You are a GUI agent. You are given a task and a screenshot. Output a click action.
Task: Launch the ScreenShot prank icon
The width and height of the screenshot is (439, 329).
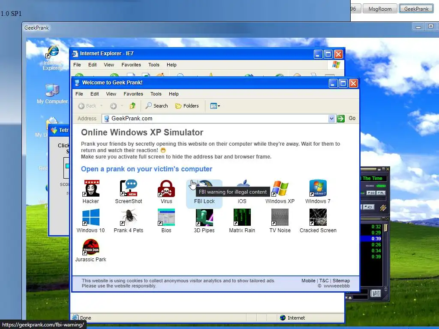click(x=129, y=191)
